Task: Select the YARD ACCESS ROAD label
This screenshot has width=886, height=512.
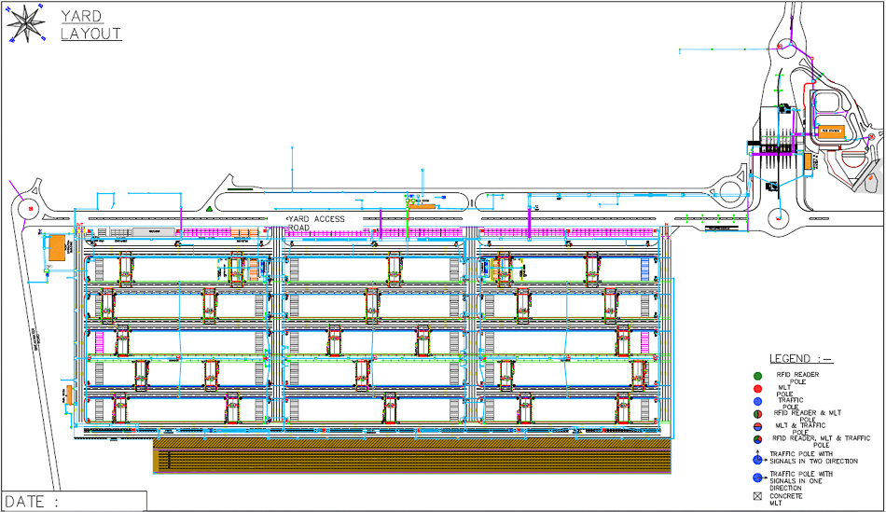Action: tap(315, 223)
